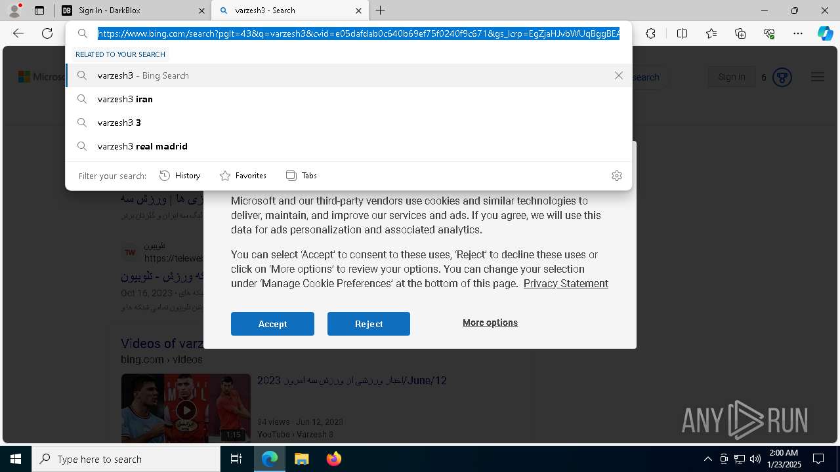Viewport: 840px width, 472px height.
Task: Choose suggestion varzesh3 iran
Action: (x=348, y=99)
